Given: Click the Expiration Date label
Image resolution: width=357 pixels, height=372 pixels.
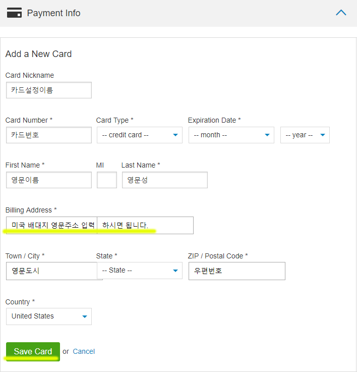Looking at the screenshot, I should [214, 120].
